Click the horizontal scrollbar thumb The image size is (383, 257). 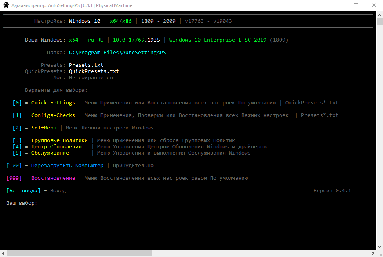pos(79,253)
